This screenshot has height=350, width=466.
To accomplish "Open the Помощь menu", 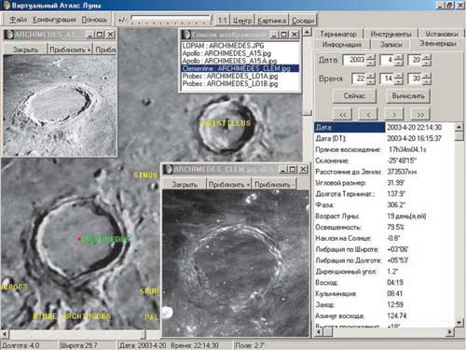I will (94, 20).
